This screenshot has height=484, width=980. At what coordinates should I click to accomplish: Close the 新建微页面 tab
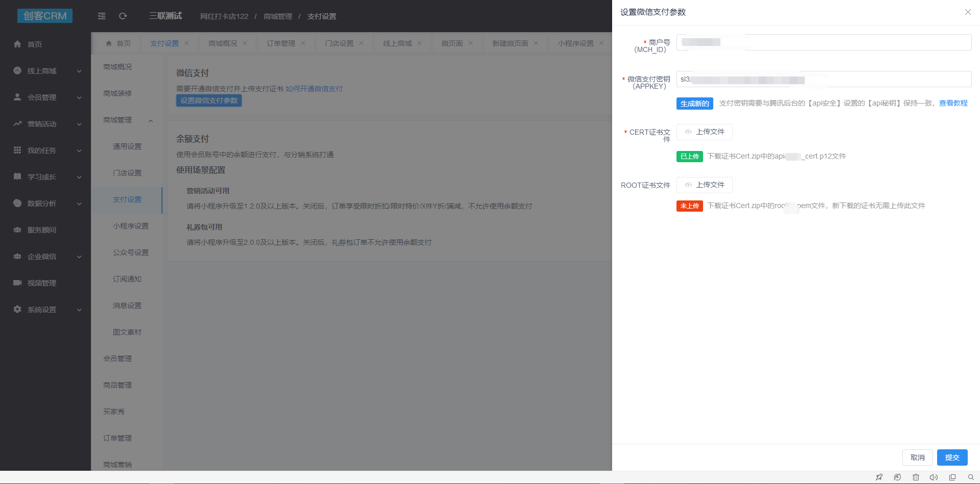pos(536,43)
